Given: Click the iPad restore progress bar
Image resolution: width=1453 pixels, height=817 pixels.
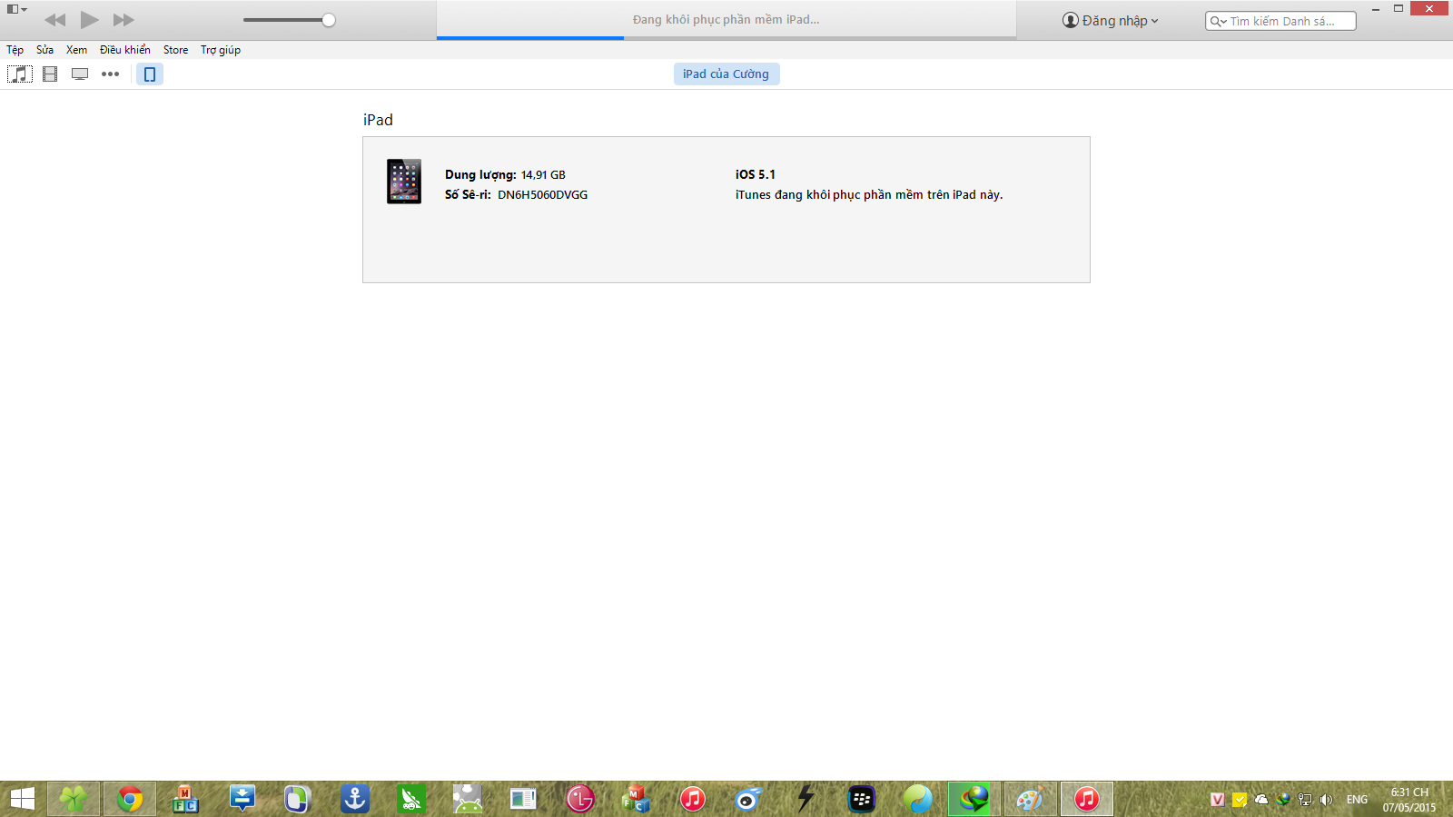Looking at the screenshot, I should tap(726, 38).
